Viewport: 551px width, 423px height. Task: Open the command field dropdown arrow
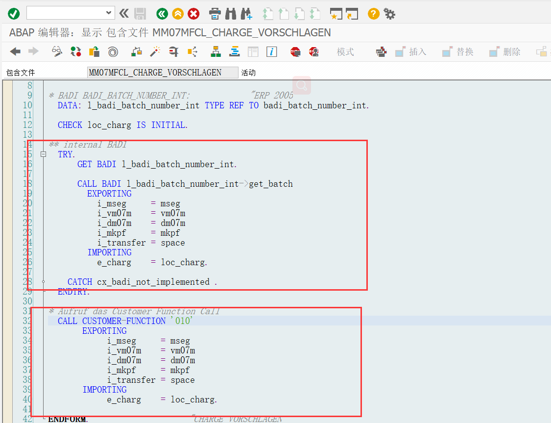pyautogui.click(x=109, y=13)
